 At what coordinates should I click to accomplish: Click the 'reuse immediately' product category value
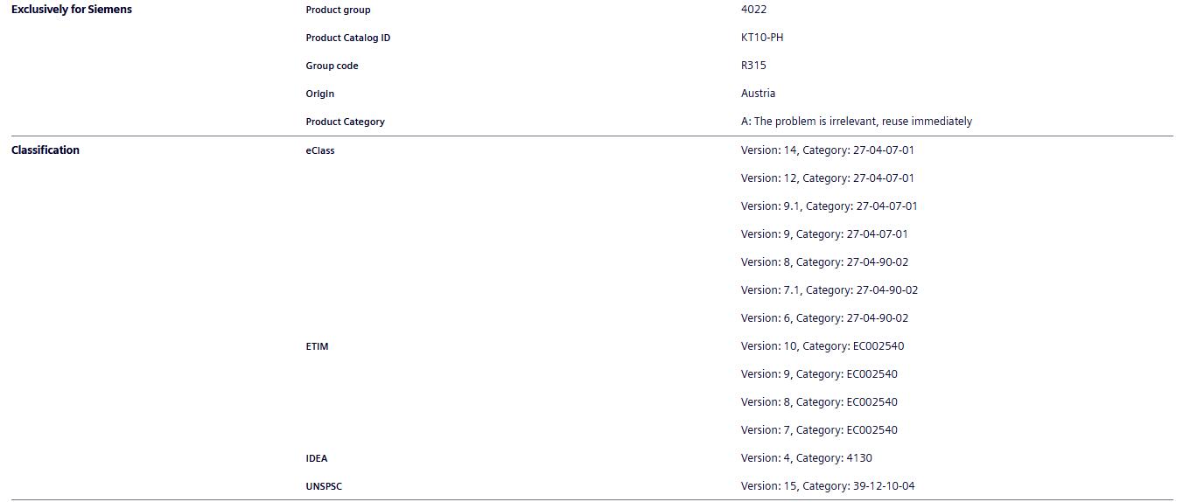click(x=856, y=122)
